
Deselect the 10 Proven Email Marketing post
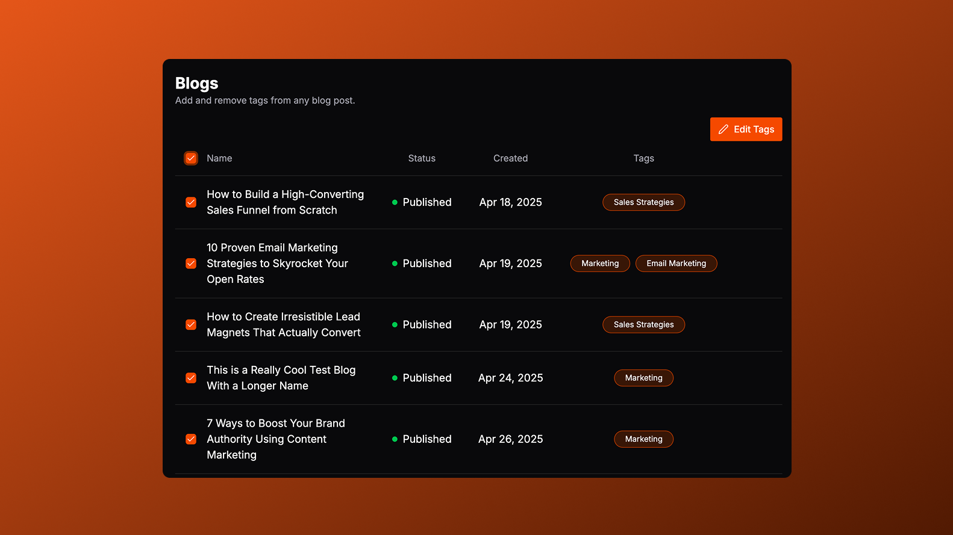point(191,264)
